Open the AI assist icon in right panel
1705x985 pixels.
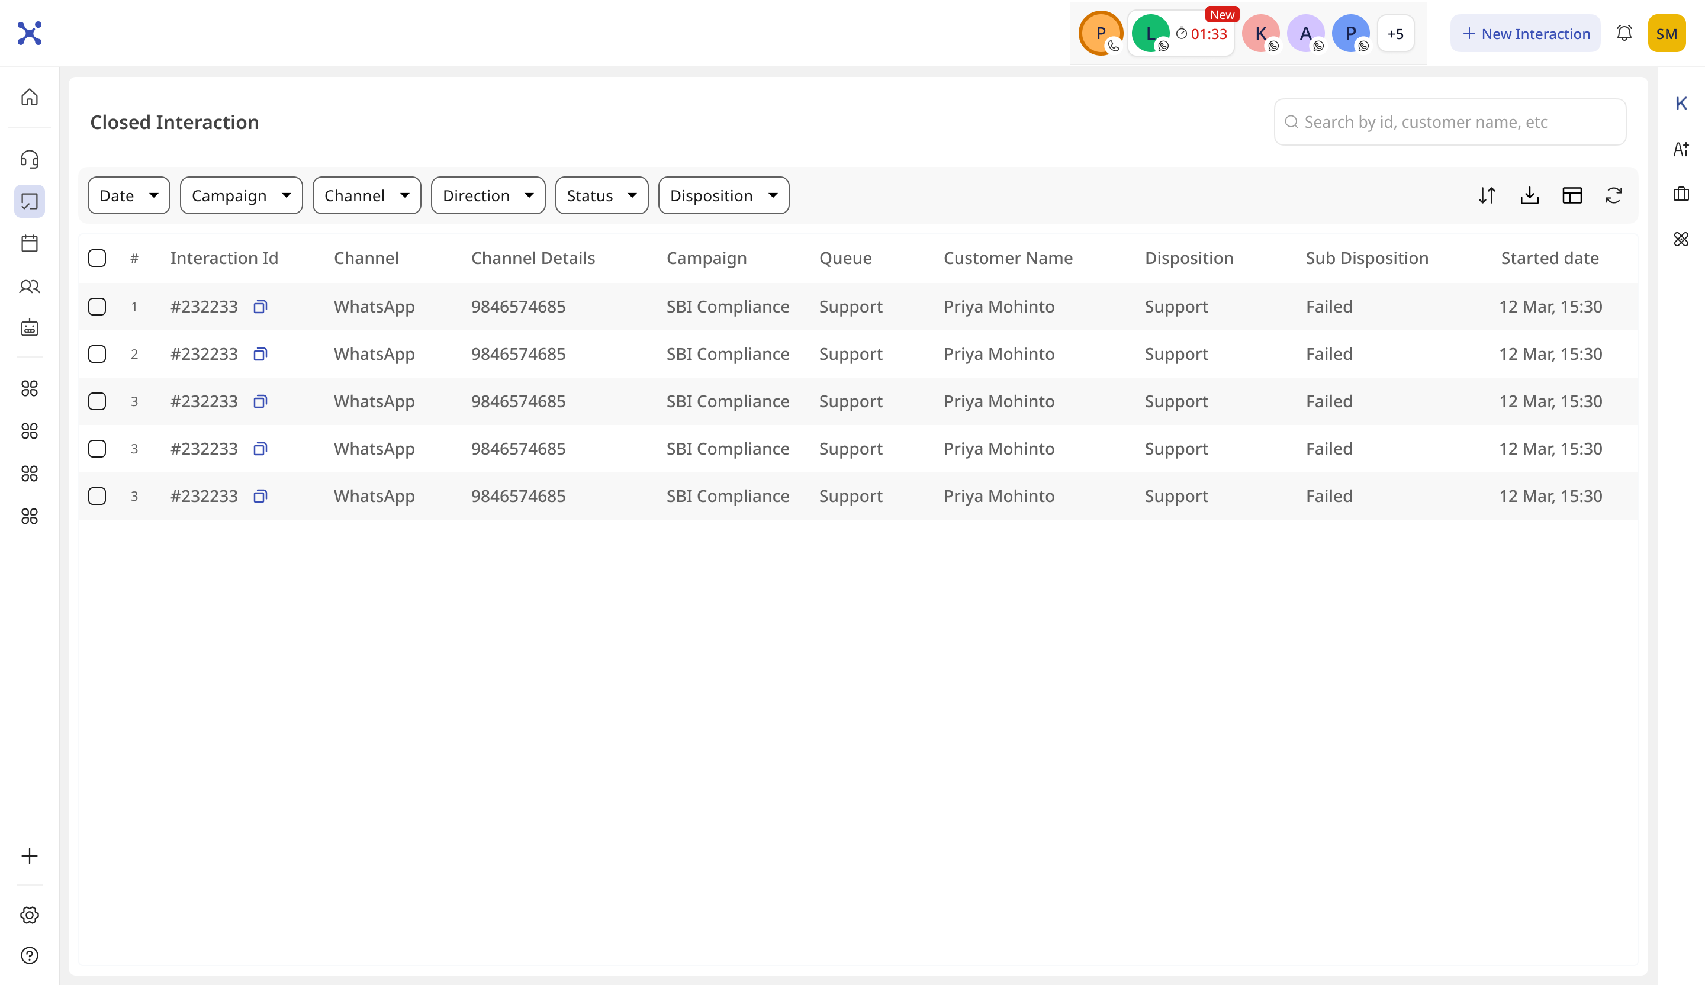pyautogui.click(x=1681, y=149)
